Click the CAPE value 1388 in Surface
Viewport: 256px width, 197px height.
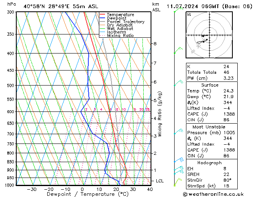(x=229, y=114)
